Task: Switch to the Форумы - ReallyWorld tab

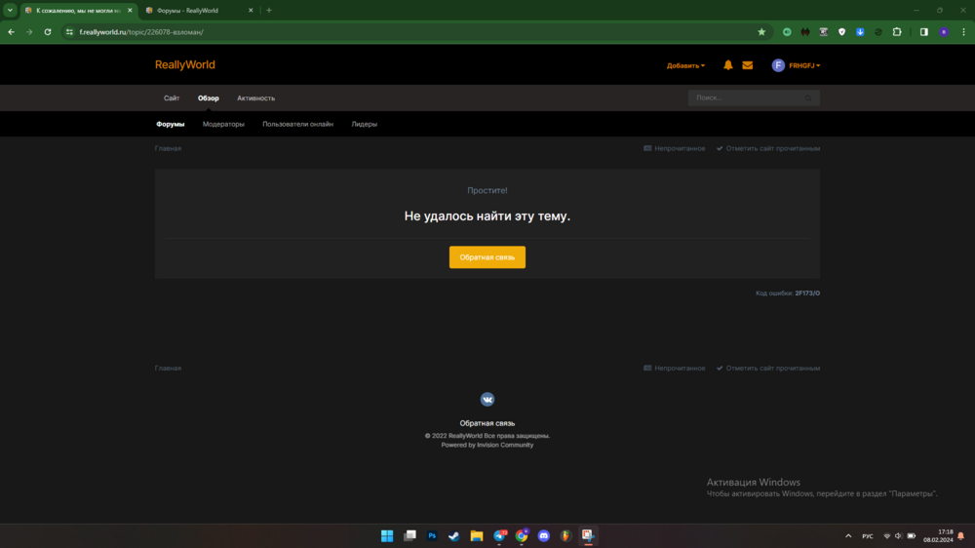Action: pos(199,11)
